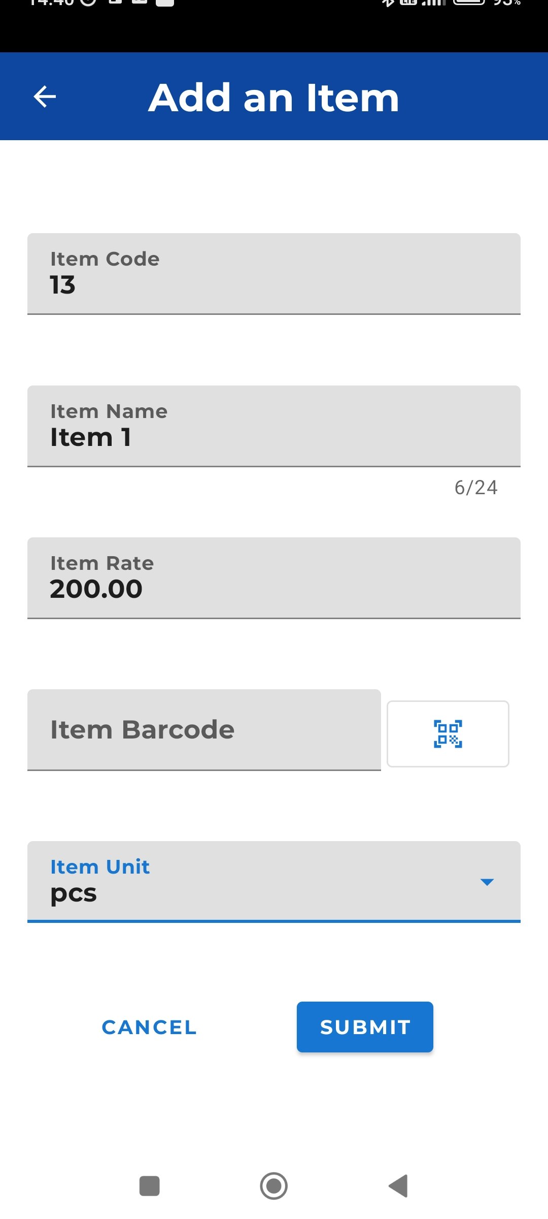Cancel adding the item
548x1219 pixels.
[x=149, y=1028]
